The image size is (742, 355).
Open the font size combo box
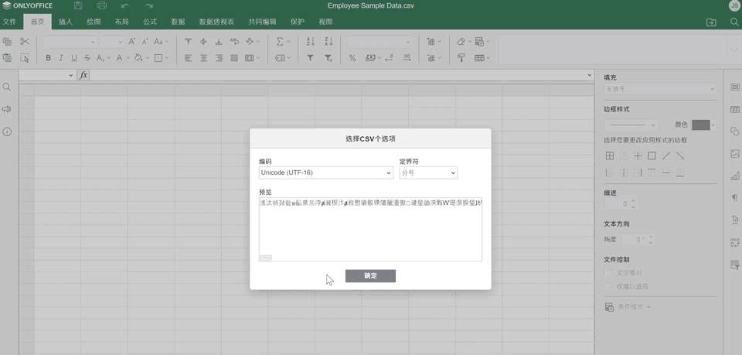coord(112,42)
